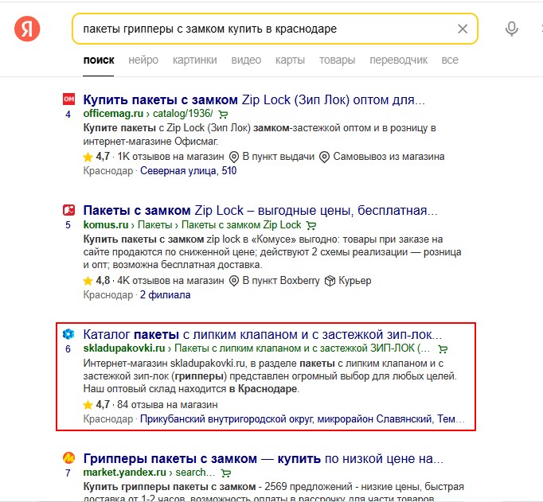The image size is (543, 502).
Task: Click cart icon next to market.yandex.ru
Action: tap(226, 473)
